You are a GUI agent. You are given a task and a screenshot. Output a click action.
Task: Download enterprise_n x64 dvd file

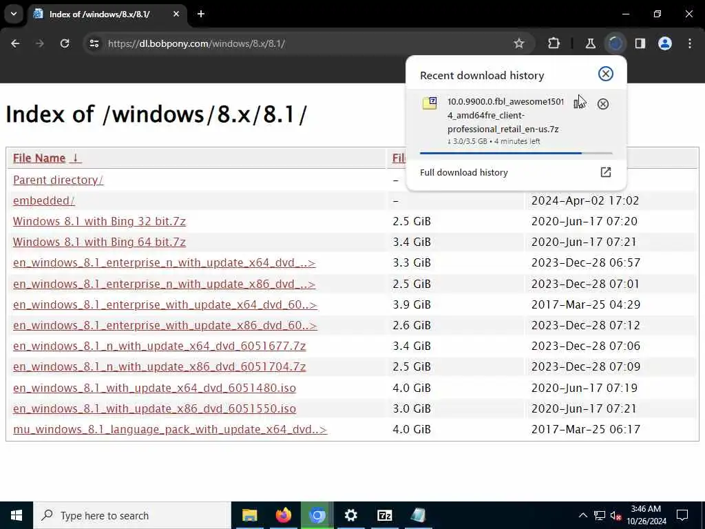[164, 262]
